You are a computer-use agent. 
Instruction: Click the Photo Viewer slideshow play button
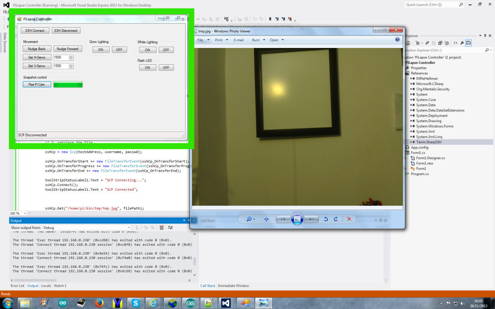(x=297, y=219)
